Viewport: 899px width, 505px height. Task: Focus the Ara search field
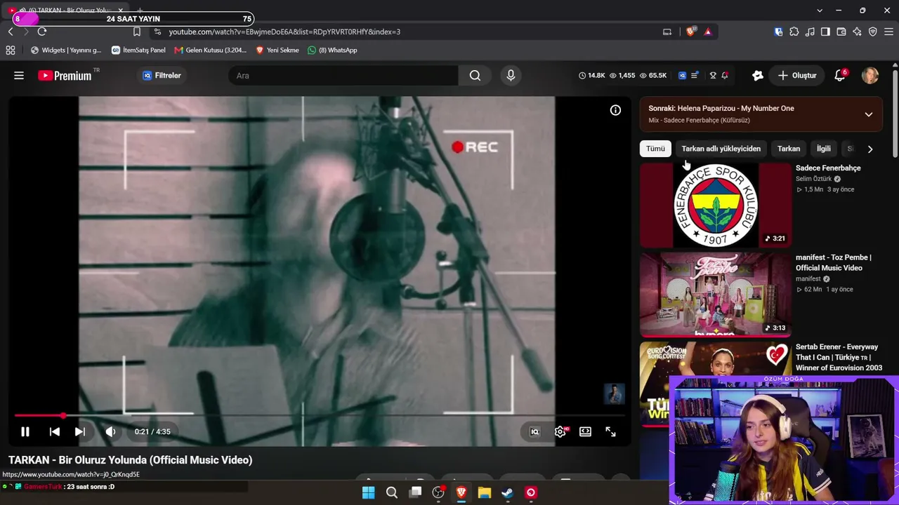tap(344, 76)
